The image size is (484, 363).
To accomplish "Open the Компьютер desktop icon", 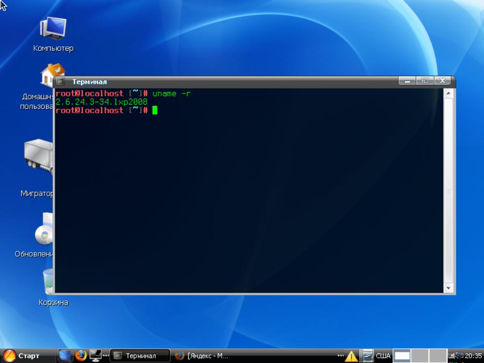I will tap(53, 29).
